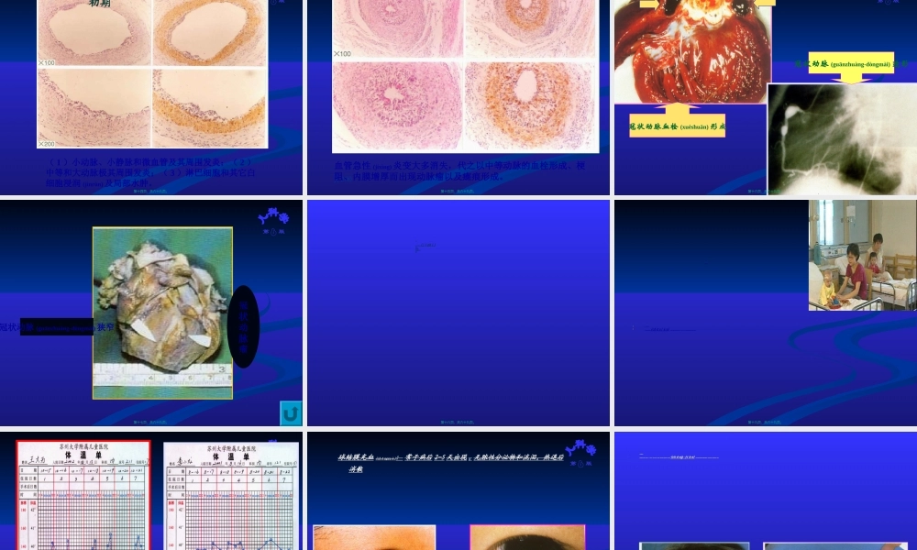Click the black label box left of heart specimen

pos(57,326)
